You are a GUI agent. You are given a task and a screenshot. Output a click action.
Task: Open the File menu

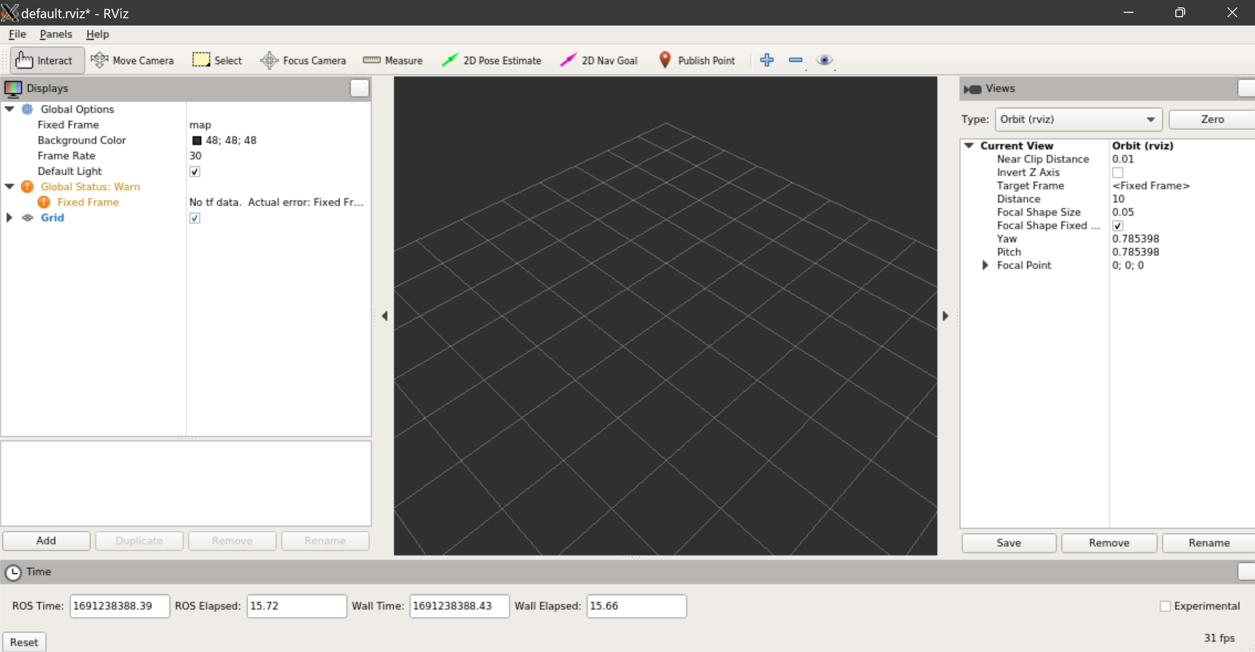pos(17,34)
